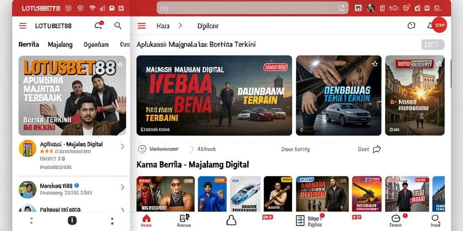Open the man in blue jersey thumbnail

click(x=213, y=194)
